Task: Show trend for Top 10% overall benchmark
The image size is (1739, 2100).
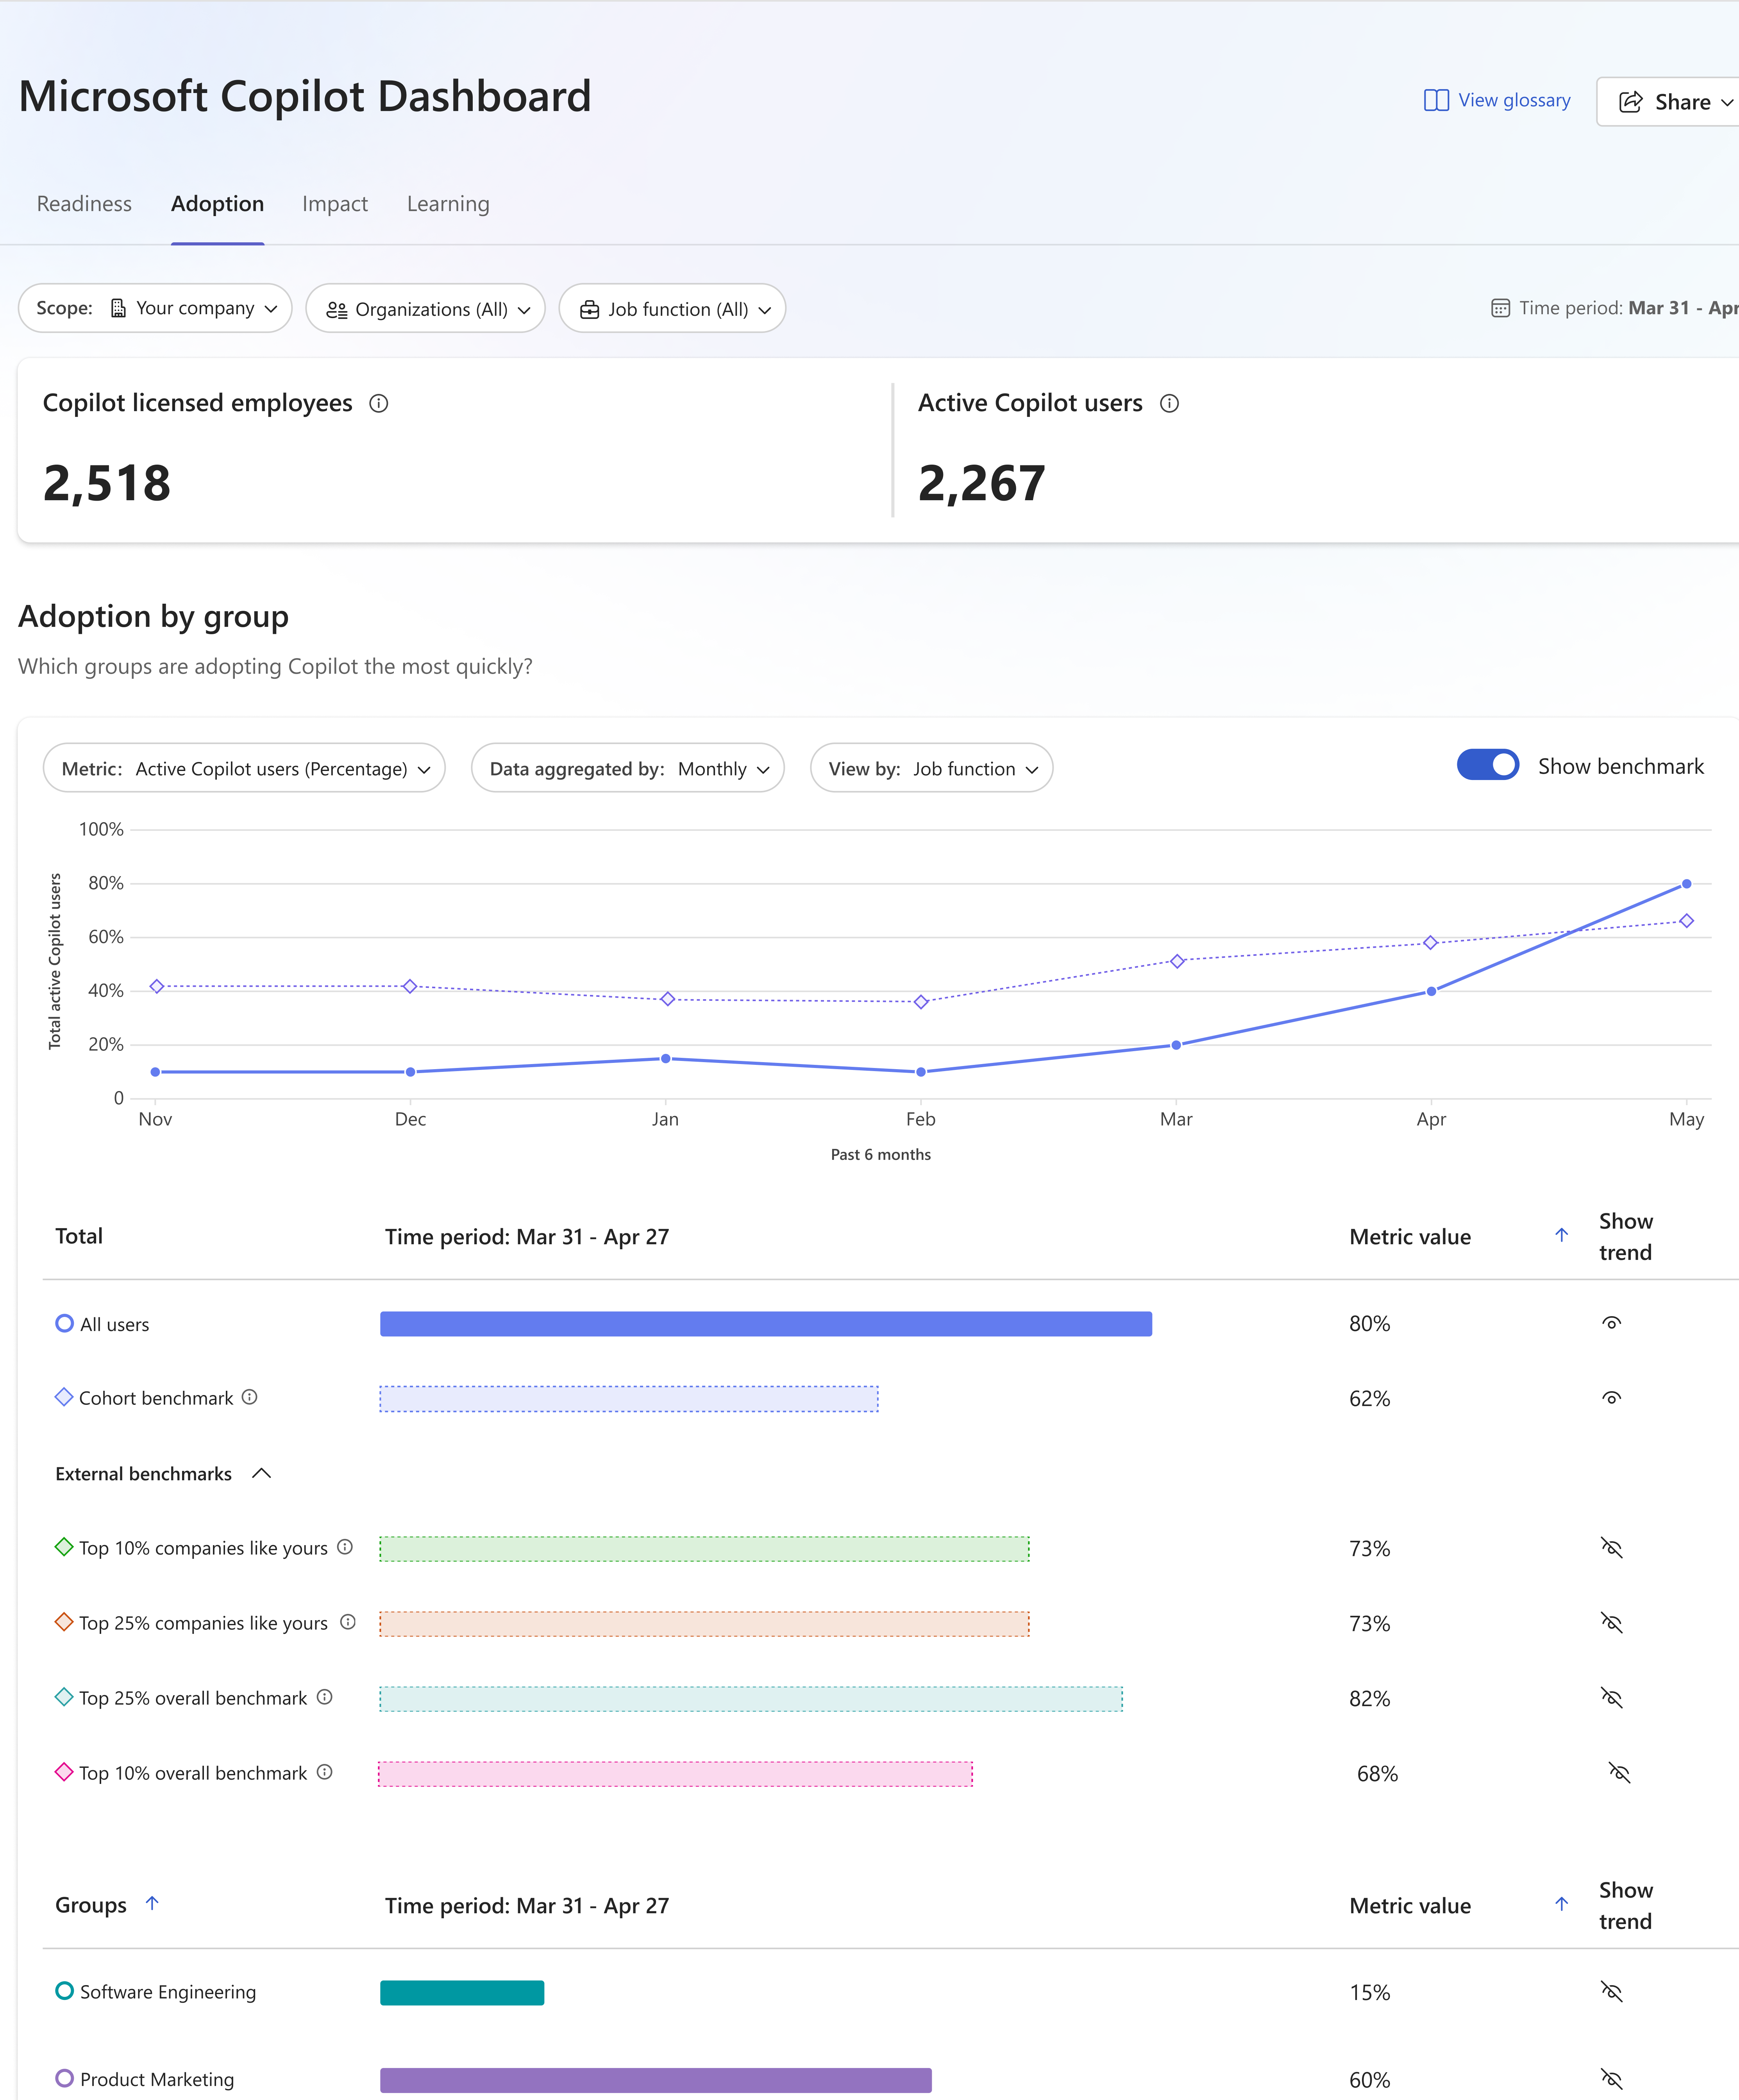Action: (1619, 1773)
